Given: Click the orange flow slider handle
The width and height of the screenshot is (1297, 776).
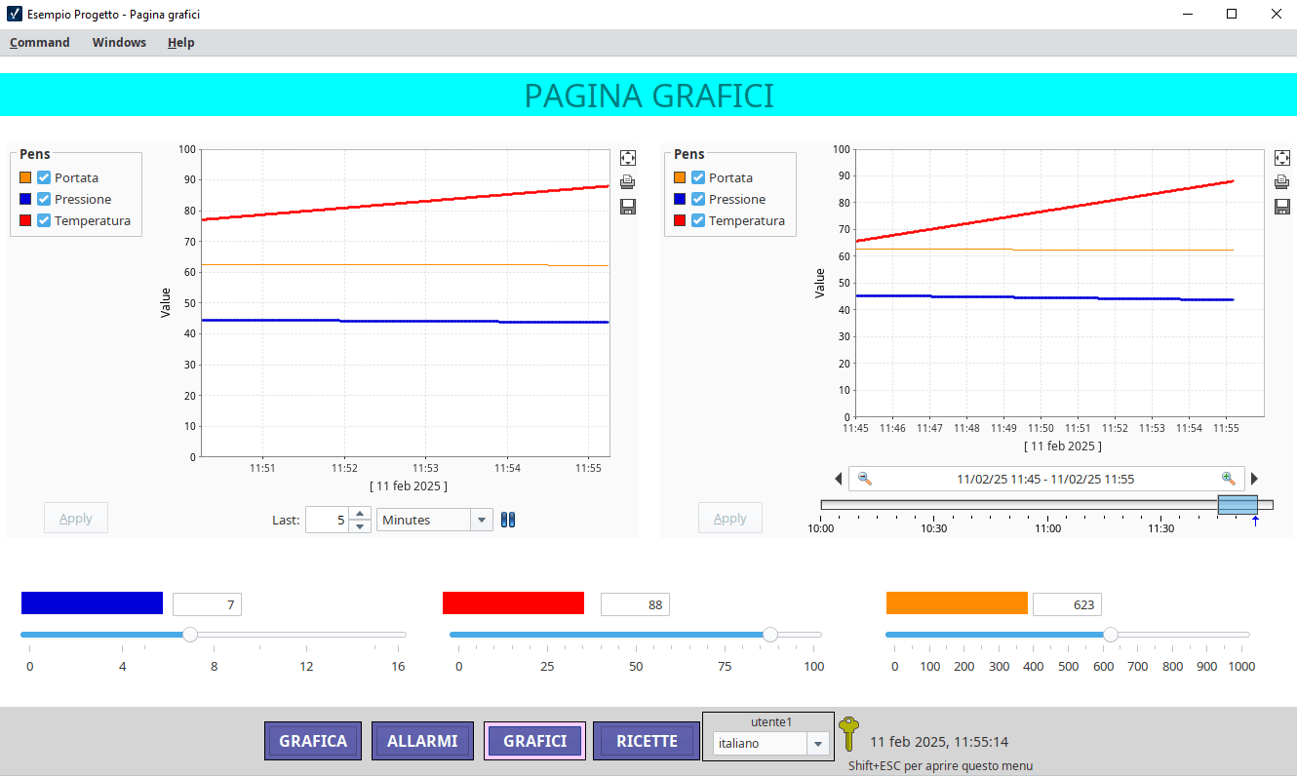Looking at the screenshot, I should click(1110, 635).
